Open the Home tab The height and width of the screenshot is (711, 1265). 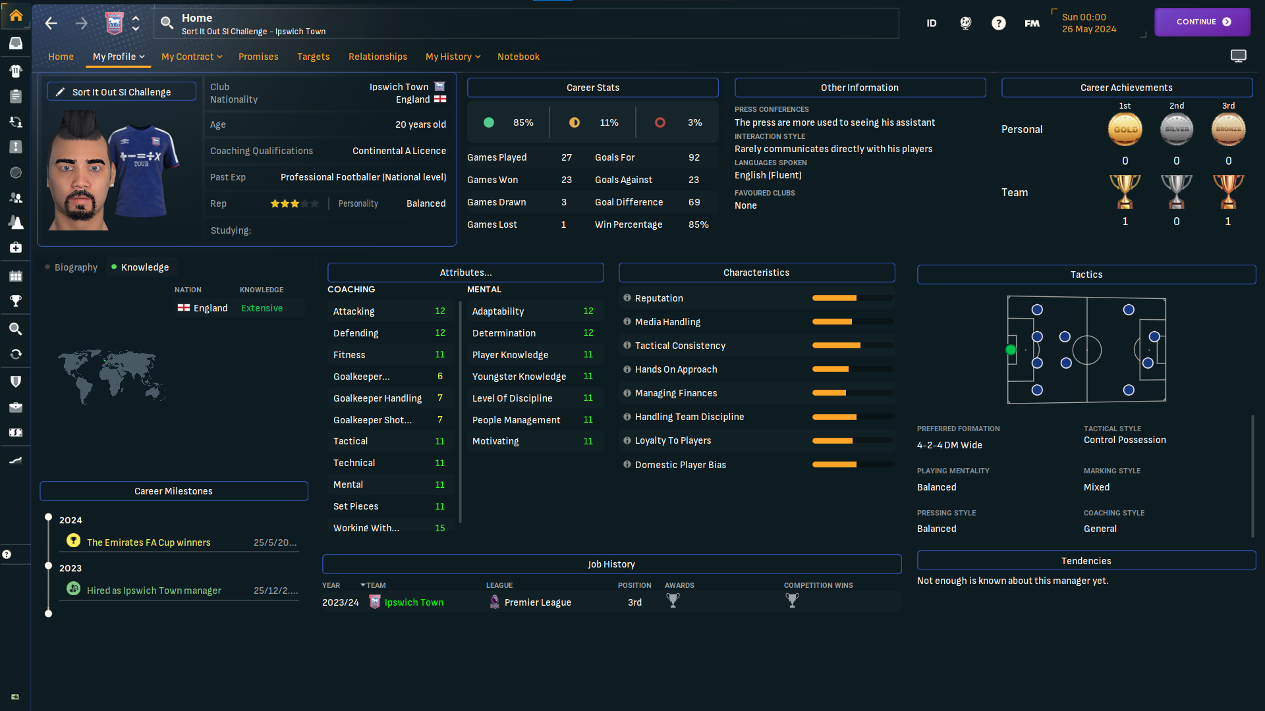click(x=61, y=57)
